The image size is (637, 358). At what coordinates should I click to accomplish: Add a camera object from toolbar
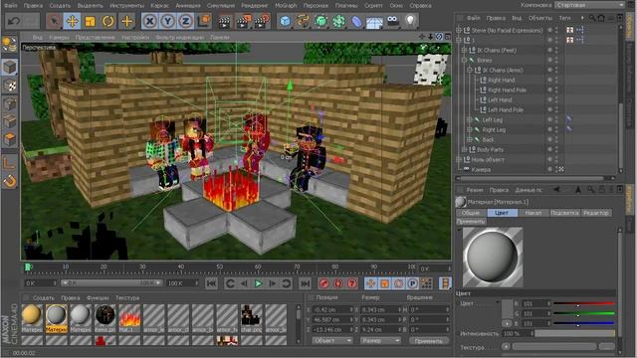(x=393, y=21)
